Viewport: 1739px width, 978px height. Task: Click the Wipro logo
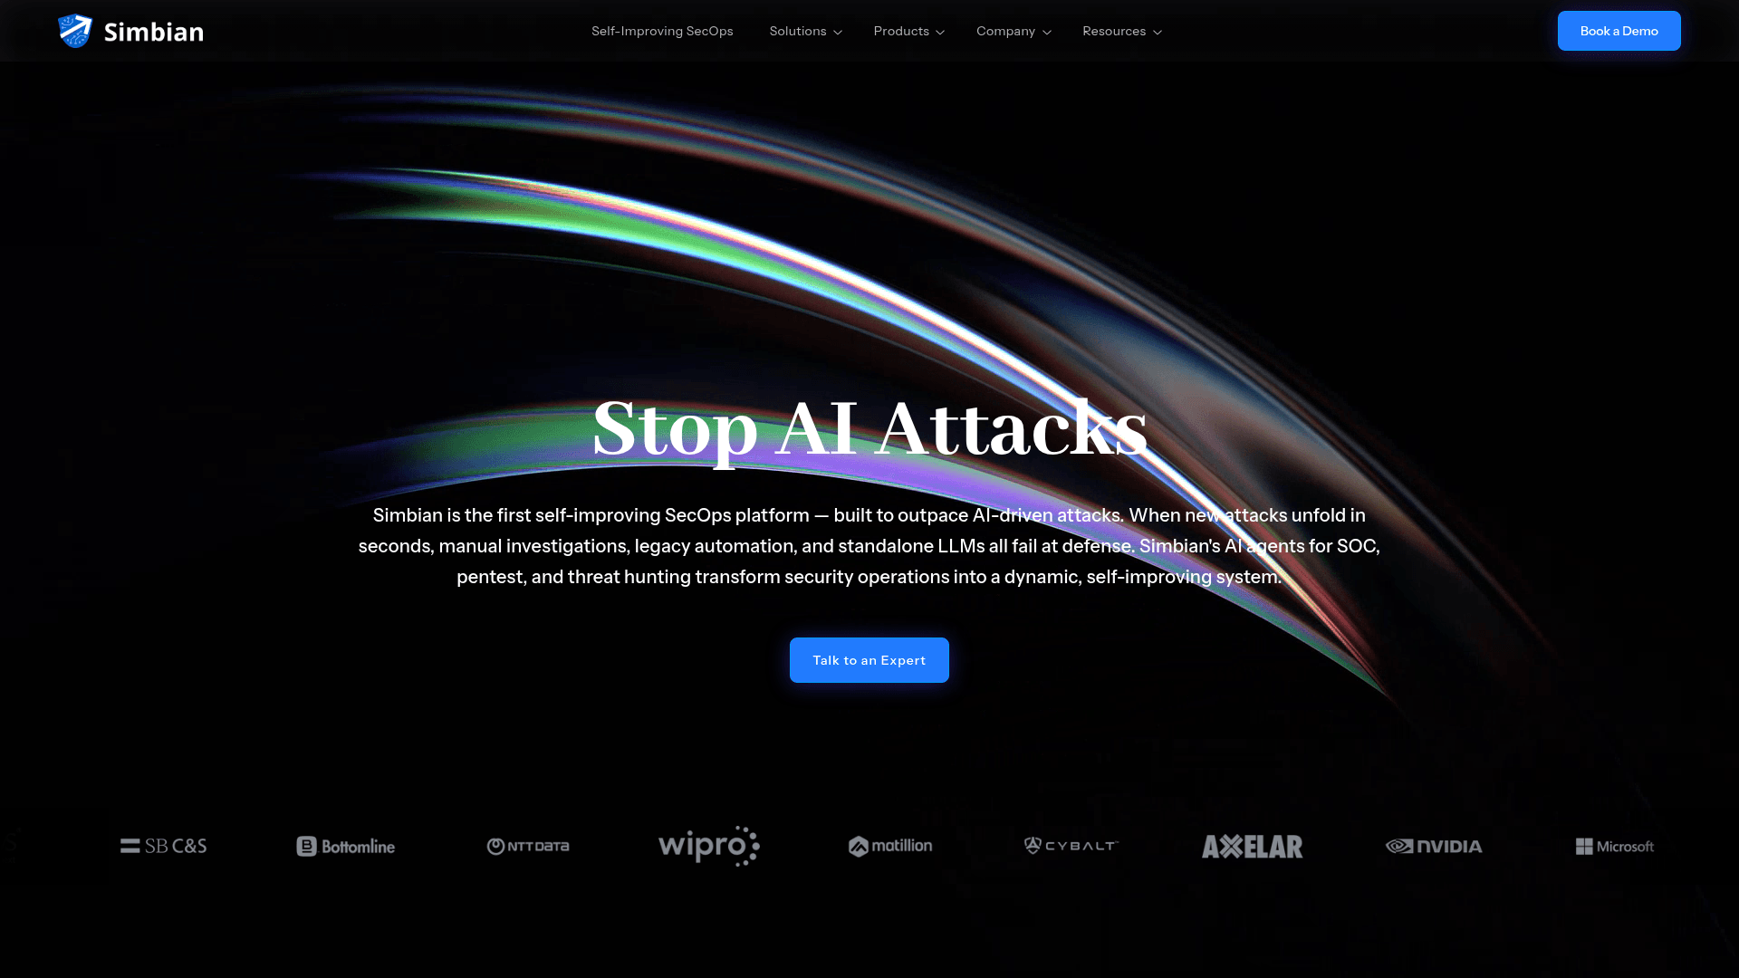[709, 846]
